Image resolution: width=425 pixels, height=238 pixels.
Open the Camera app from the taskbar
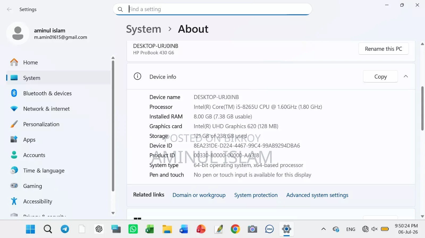click(x=252, y=229)
